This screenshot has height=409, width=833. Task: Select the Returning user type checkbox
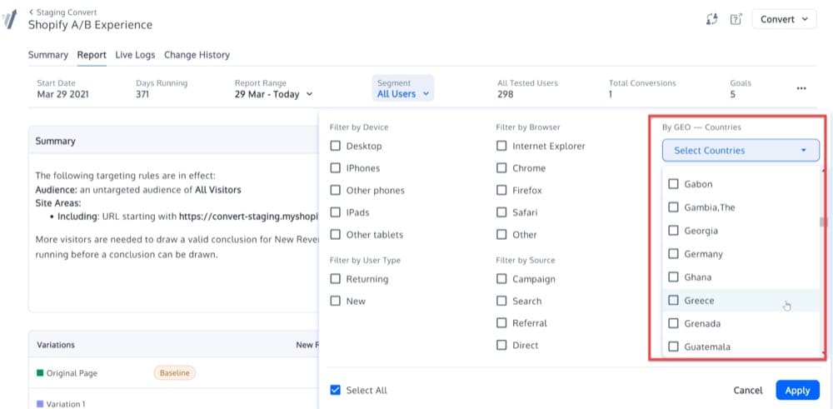336,279
